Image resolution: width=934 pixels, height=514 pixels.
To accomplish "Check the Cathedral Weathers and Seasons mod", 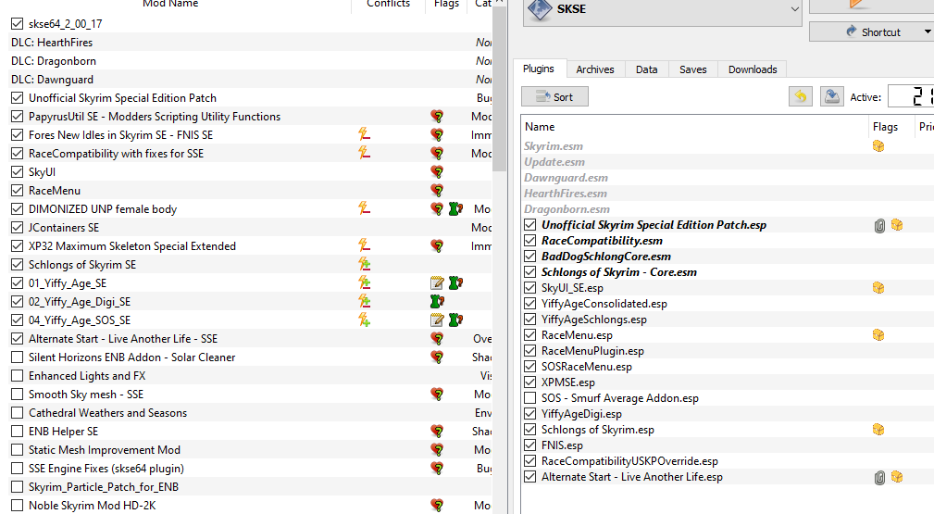I will (18, 413).
